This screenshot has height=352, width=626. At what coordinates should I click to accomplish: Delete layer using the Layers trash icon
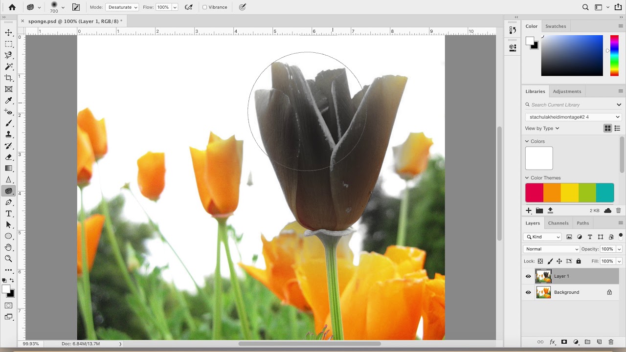[612, 342]
